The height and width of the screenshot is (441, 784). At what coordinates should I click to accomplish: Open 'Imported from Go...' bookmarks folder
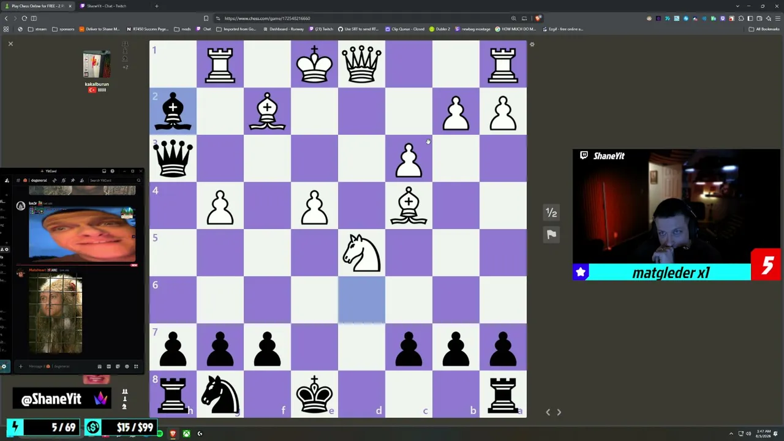[x=236, y=29]
